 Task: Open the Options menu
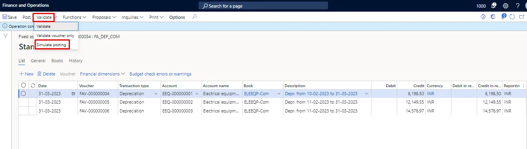[177, 17]
